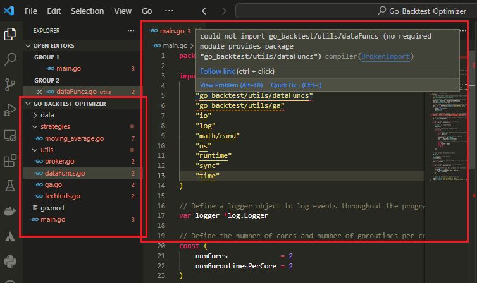
Task: Open the Go menu
Action: pyautogui.click(x=147, y=11)
